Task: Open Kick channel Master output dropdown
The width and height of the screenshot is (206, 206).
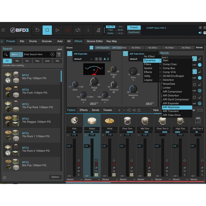Action: [x=75, y=179]
